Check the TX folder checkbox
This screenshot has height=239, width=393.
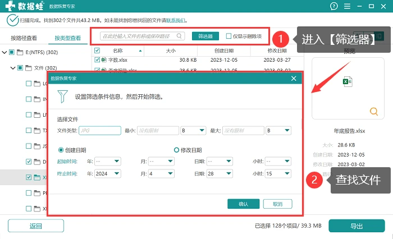pyautogui.click(x=29, y=130)
